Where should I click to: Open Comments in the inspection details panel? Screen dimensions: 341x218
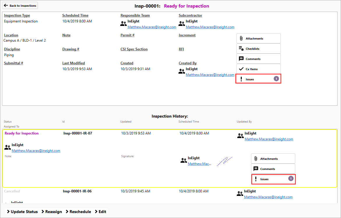258,59
